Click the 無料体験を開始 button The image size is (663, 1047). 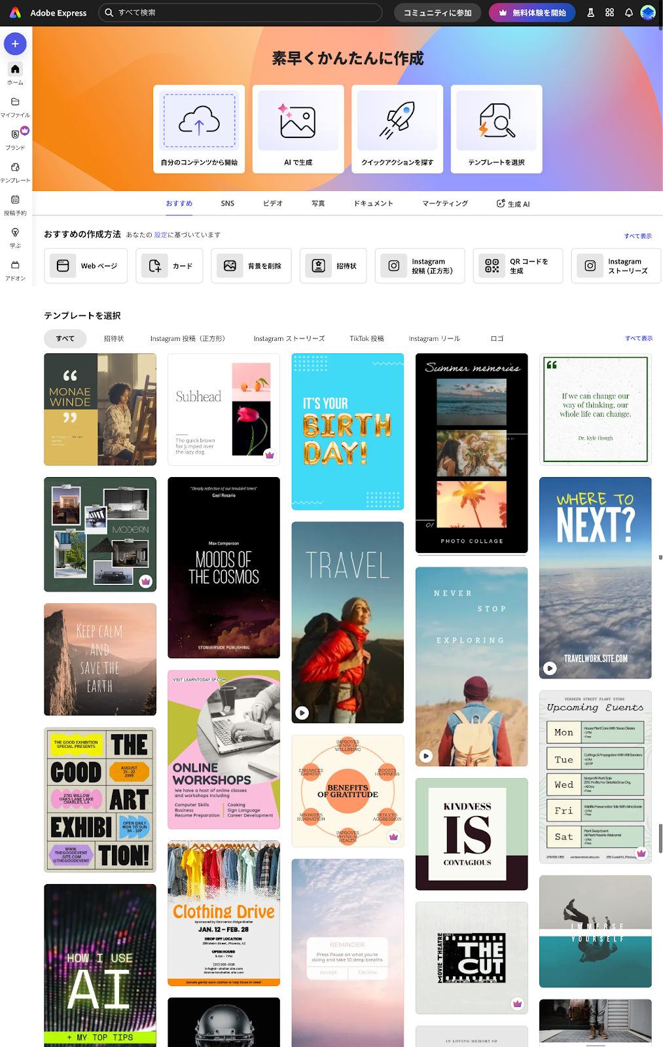(x=532, y=12)
